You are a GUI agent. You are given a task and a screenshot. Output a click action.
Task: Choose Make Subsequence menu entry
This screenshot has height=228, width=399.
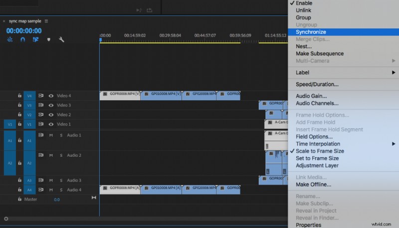tap(320, 54)
